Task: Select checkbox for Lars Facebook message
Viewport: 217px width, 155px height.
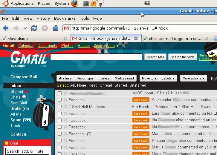Action: [60, 113]
